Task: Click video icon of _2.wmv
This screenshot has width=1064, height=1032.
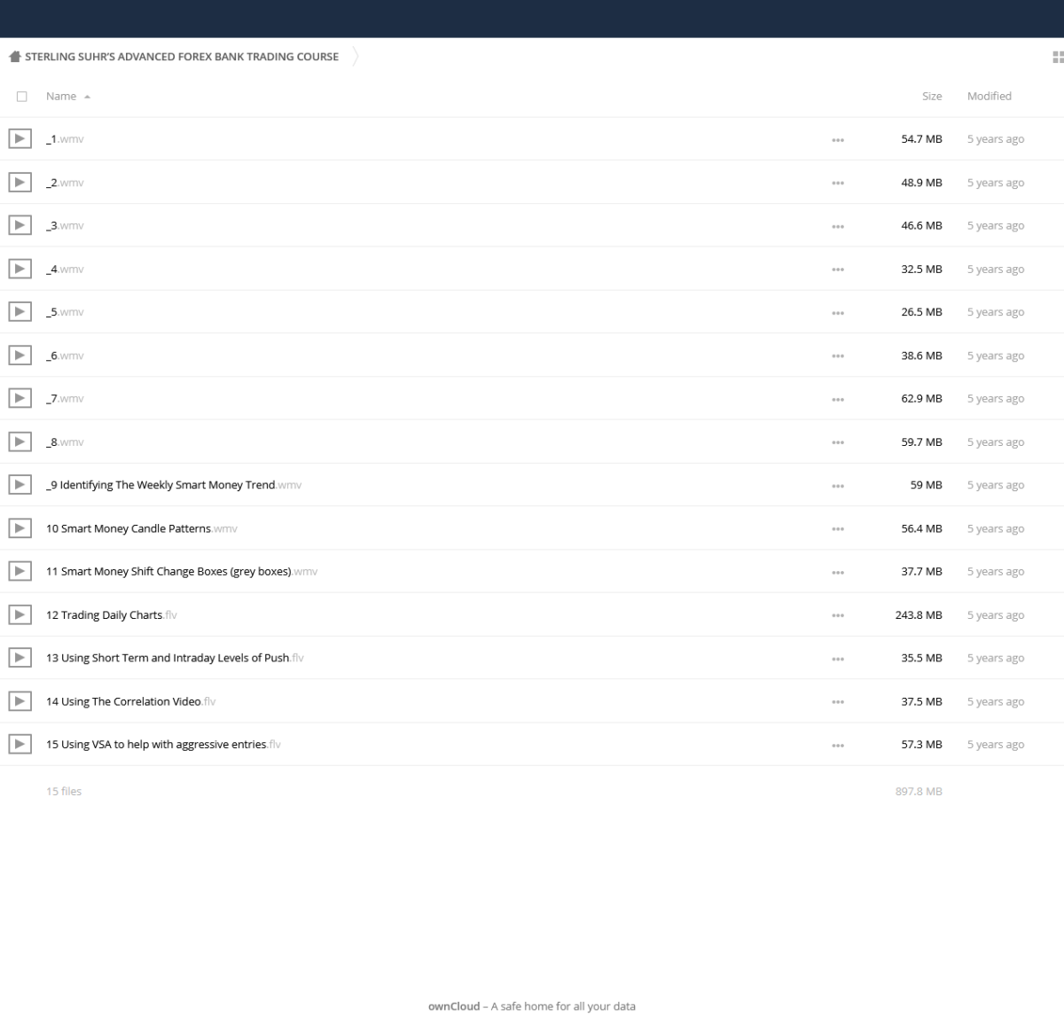Action: click(x=20, y=183)
